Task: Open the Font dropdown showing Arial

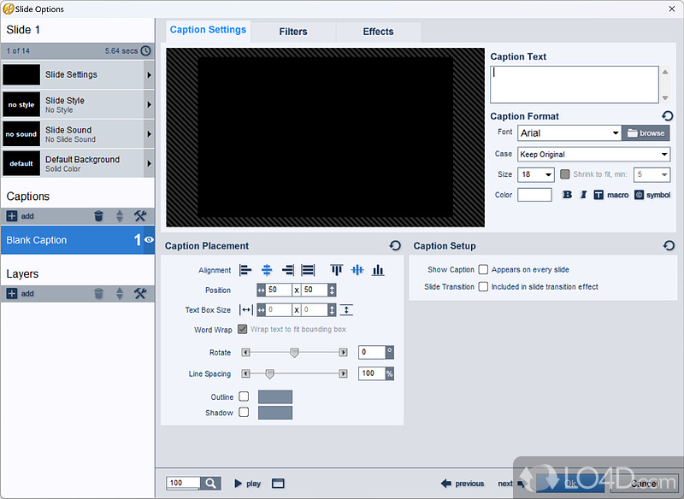Action: [x=569, y=133]
